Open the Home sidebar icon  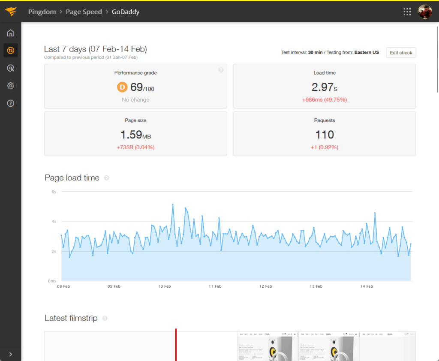[x=10, y=33]
